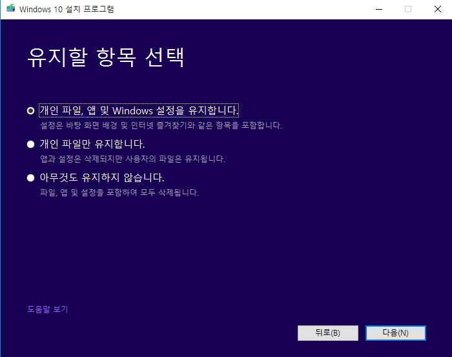The width and height of the screenshot is (452, 357).
Task: Minimize the Windows 10 setup window
Action: click(379, 9)
